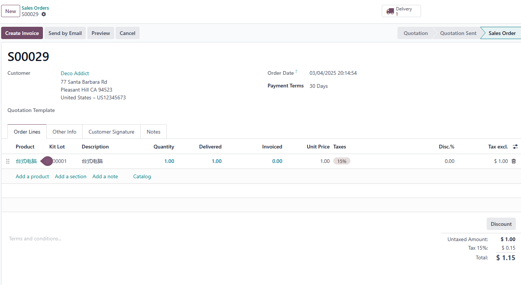Open the product Catalog link

point(142,176)
